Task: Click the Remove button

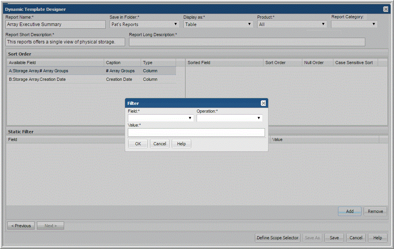Action: [375, 211]
